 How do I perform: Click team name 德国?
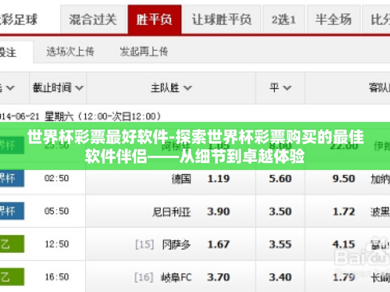coord(181,179)
